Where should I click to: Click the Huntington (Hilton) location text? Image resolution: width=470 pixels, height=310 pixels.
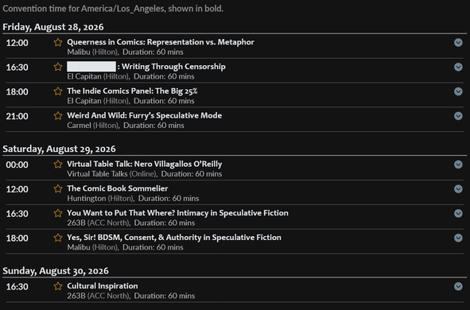[x=100, y=198]
